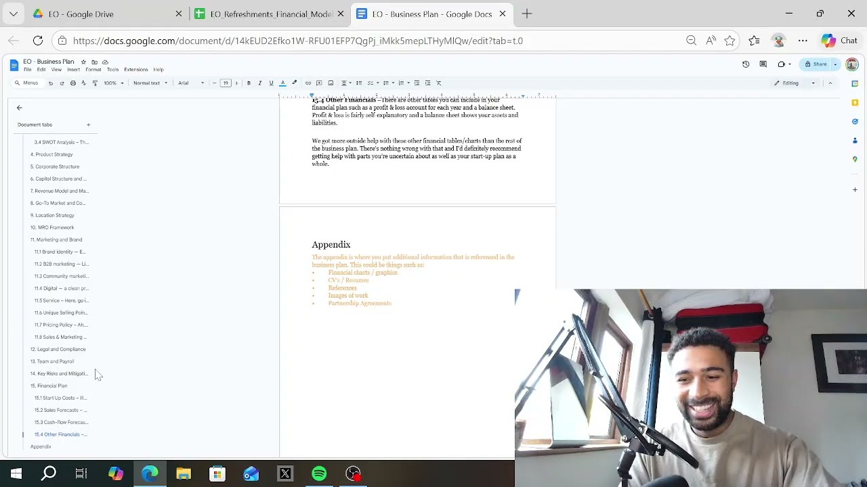Viewport: 867px width, 487px height.
Task: Open Google Calendar side panel
Action: [855, 84]
